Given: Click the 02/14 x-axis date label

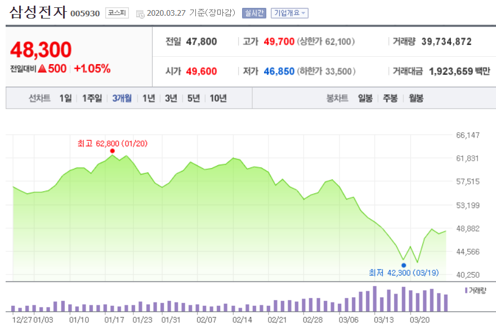Looking at the screenshot, I should click(242, 320).
